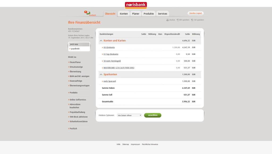
Task: Click IBAN und BIC anzeigen
Action: tap(79, 76)
